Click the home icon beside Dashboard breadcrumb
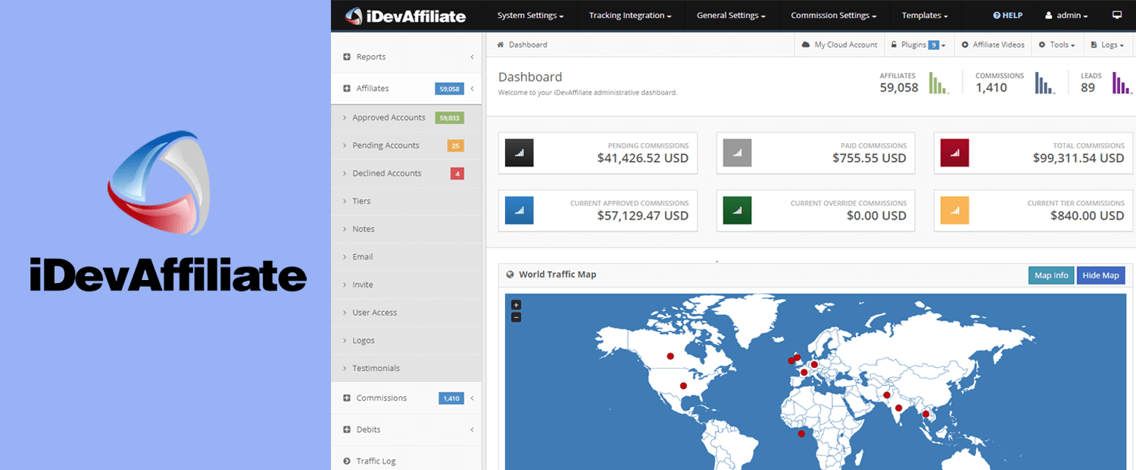Screen dimensions: 1136x470 tap(501, 45)
